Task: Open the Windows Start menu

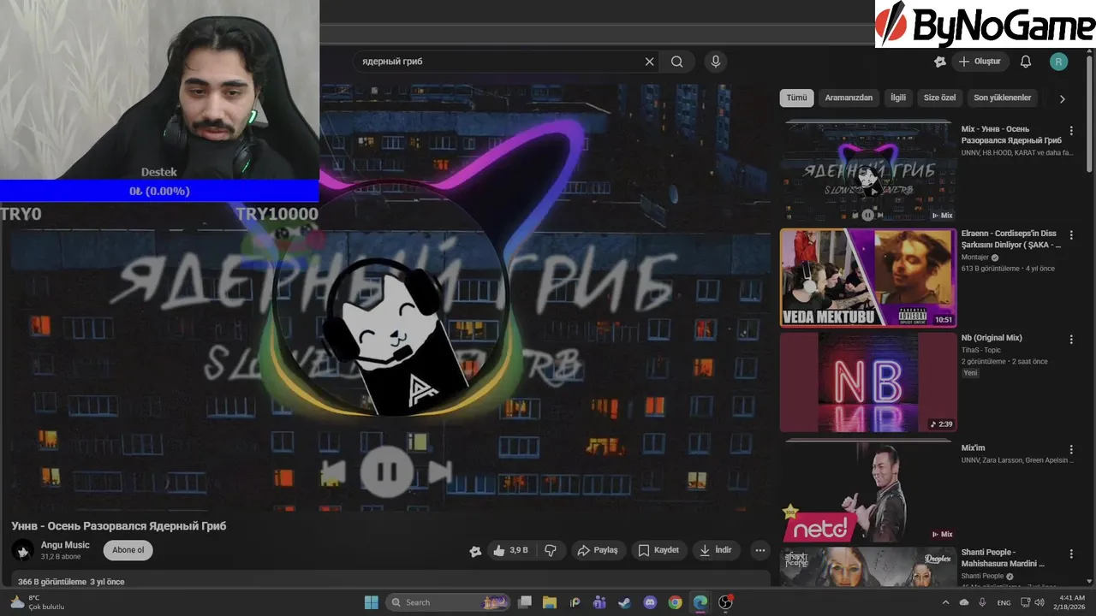Action: (x=372, y=602)
